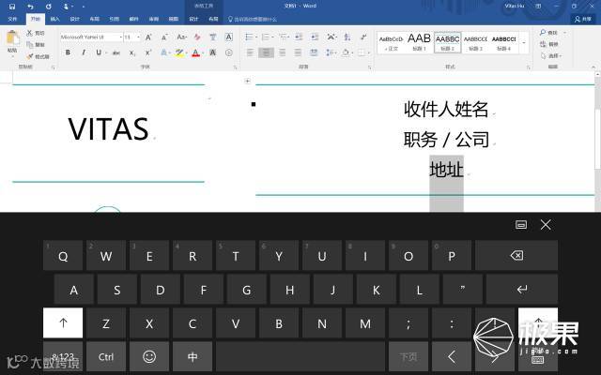Apply character border framed A icon
Screen dimensions: 601x375
pyautogui.click(x=229, y=37)
